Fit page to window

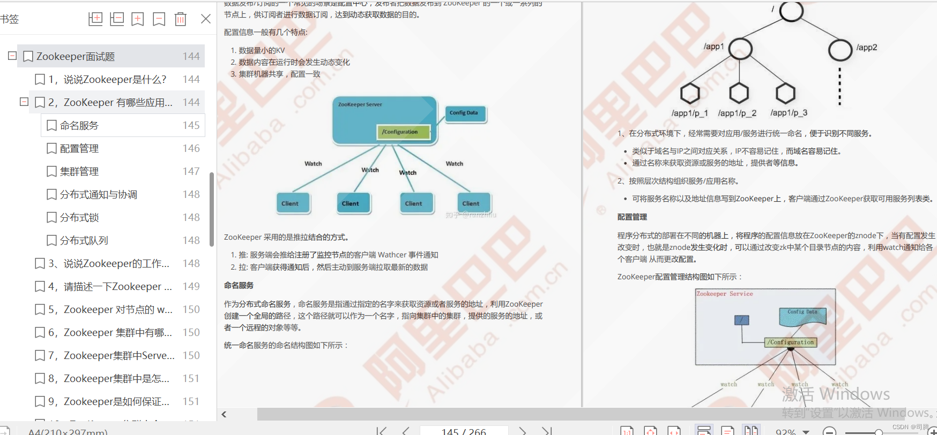[650, 431]
